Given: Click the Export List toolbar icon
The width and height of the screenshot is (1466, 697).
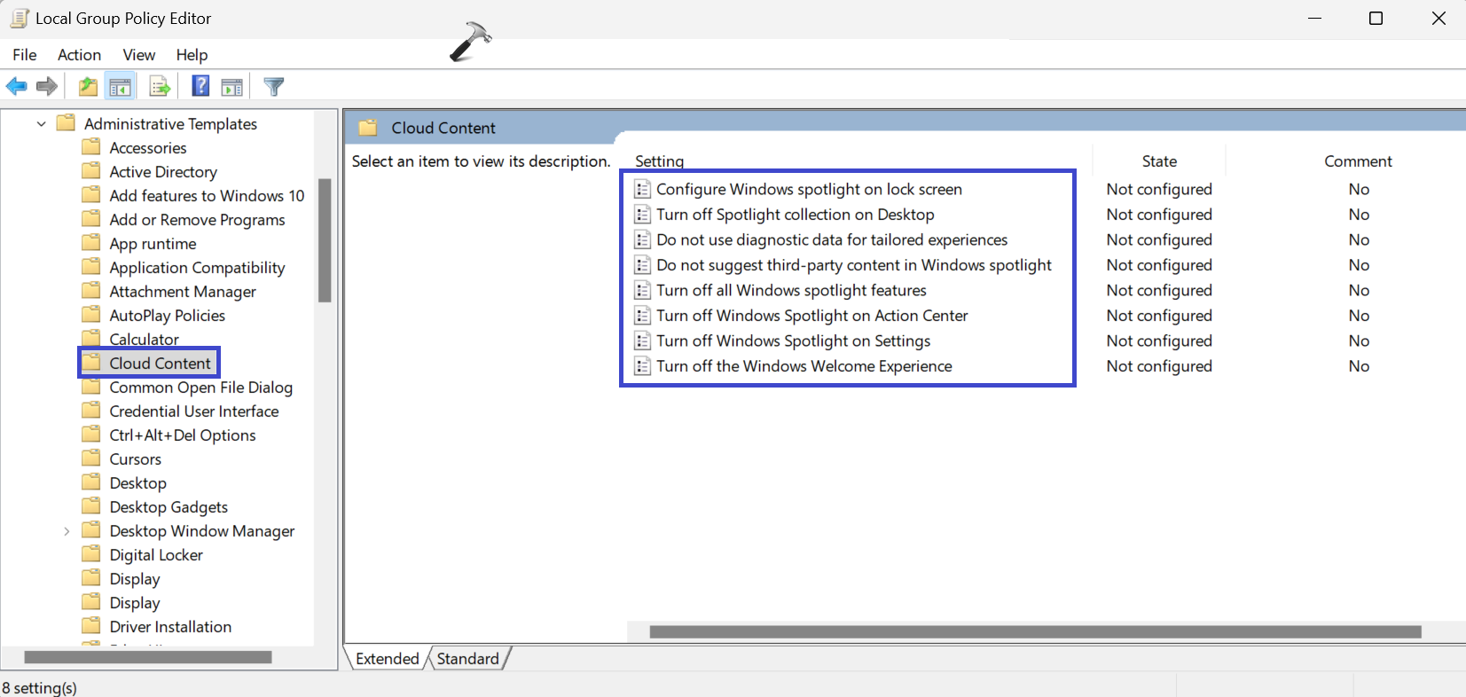Looking at the screenshot, I should click(160, 87).
